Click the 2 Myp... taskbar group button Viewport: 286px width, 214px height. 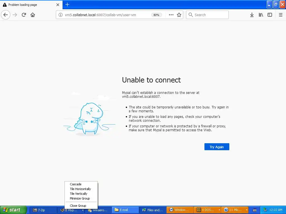[71, 210]
